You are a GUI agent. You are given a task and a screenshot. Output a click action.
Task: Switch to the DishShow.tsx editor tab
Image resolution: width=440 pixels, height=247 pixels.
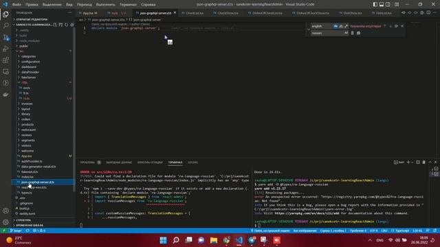pyautogui.click(x=353, y=13)
